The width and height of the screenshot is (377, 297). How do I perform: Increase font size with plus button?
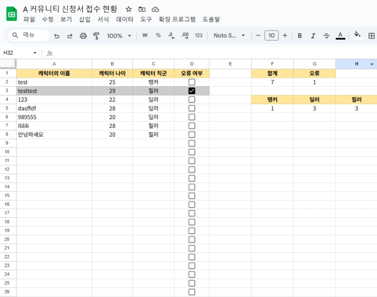click(x=285, y=36)
